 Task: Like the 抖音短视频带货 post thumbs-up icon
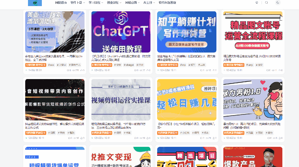82,138
